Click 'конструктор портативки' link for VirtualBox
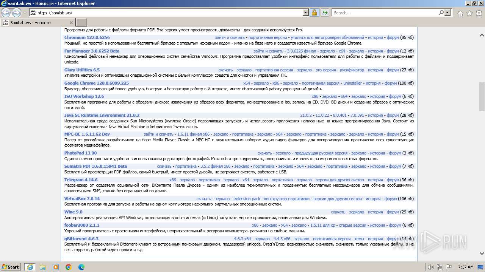This screenshot has height=272, width=485. point(287,199)
